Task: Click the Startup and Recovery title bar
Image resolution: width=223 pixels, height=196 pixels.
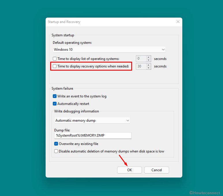Action: click(x=110, y=22)
